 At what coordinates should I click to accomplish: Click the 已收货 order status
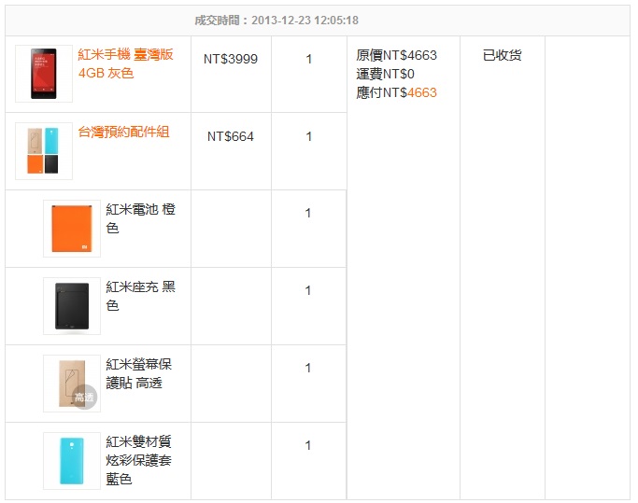pos(503,55)
